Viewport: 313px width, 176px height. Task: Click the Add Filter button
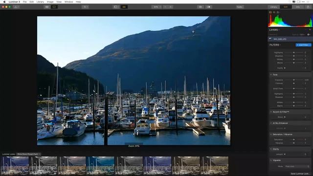point(303,45)
